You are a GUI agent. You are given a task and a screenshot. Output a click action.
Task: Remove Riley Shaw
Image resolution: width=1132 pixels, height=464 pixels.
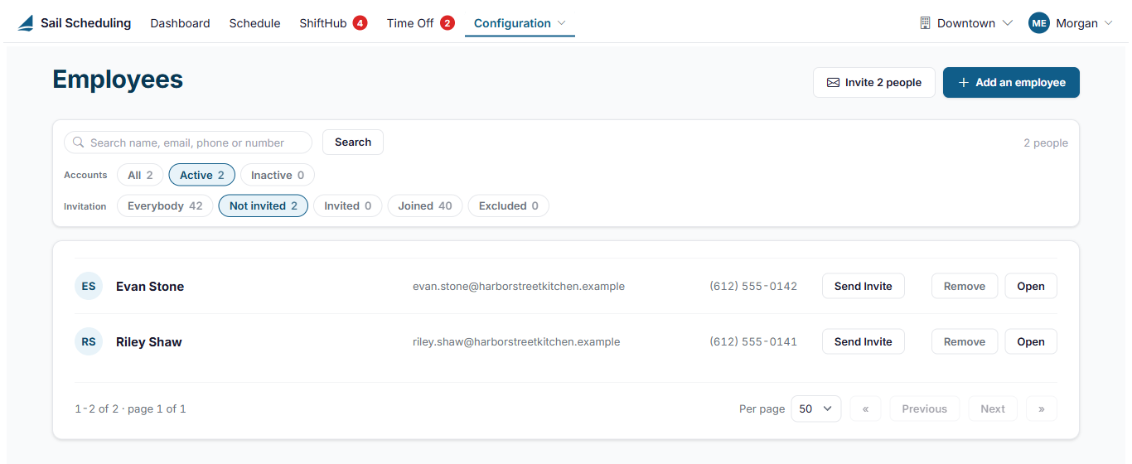tap(965, 341)
